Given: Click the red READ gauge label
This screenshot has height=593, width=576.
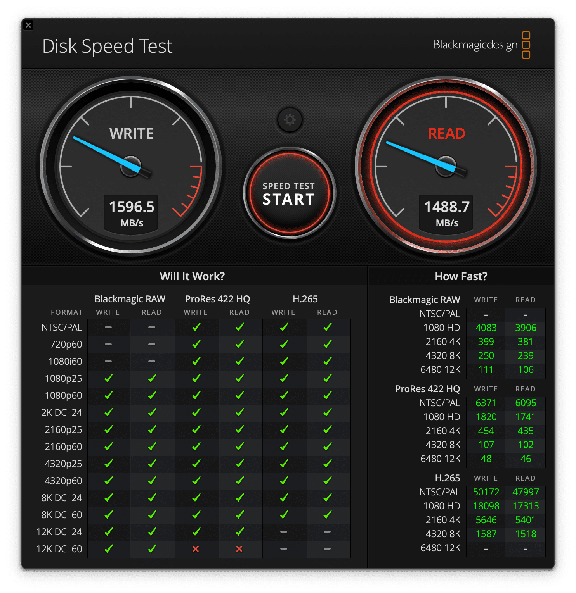Looking at the screenshot, I should pyautogui.click(x=446, y=134).
